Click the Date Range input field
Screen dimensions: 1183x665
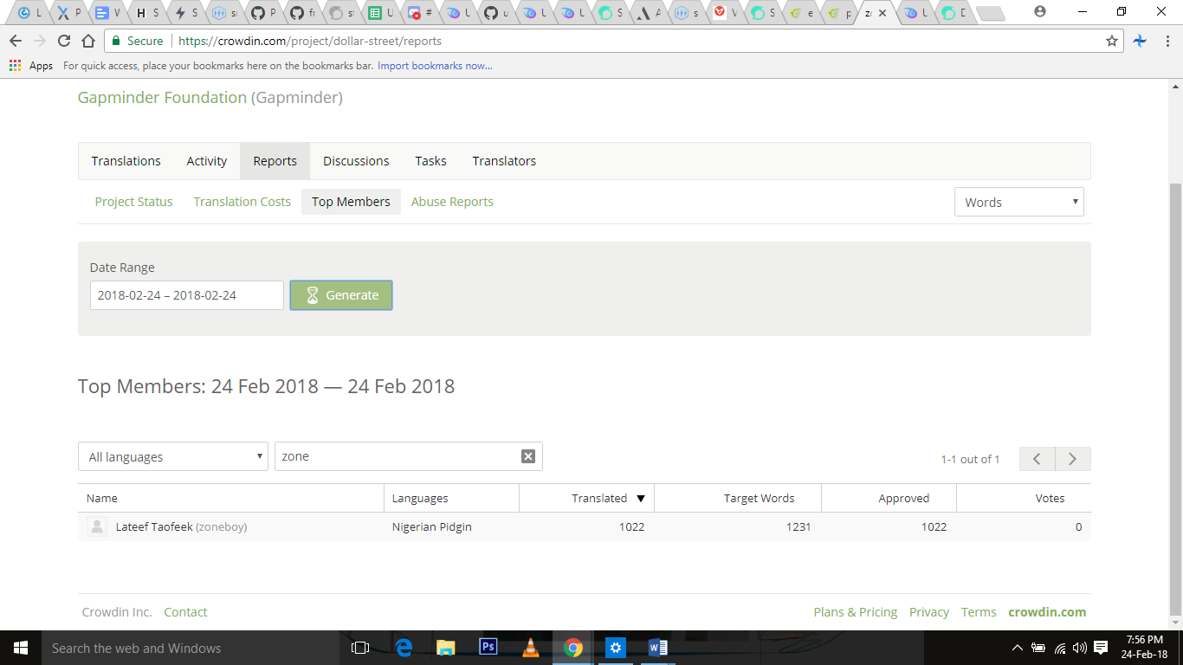187,295
